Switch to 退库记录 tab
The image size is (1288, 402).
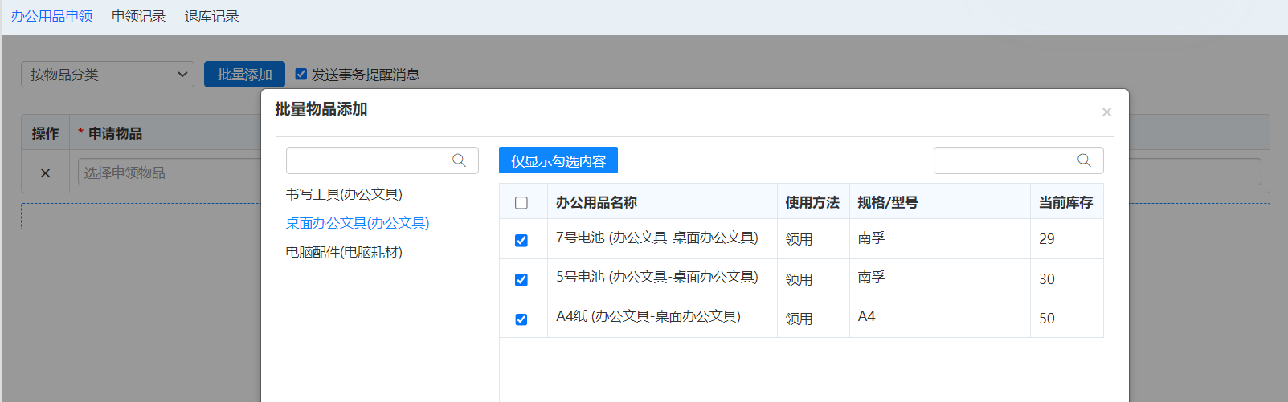pyautogui.click(x=211, y=17)
